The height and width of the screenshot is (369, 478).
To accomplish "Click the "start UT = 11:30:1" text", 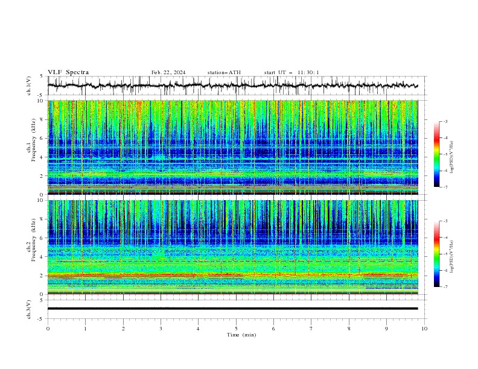I will pyautogui.click(x=292, y=72).
